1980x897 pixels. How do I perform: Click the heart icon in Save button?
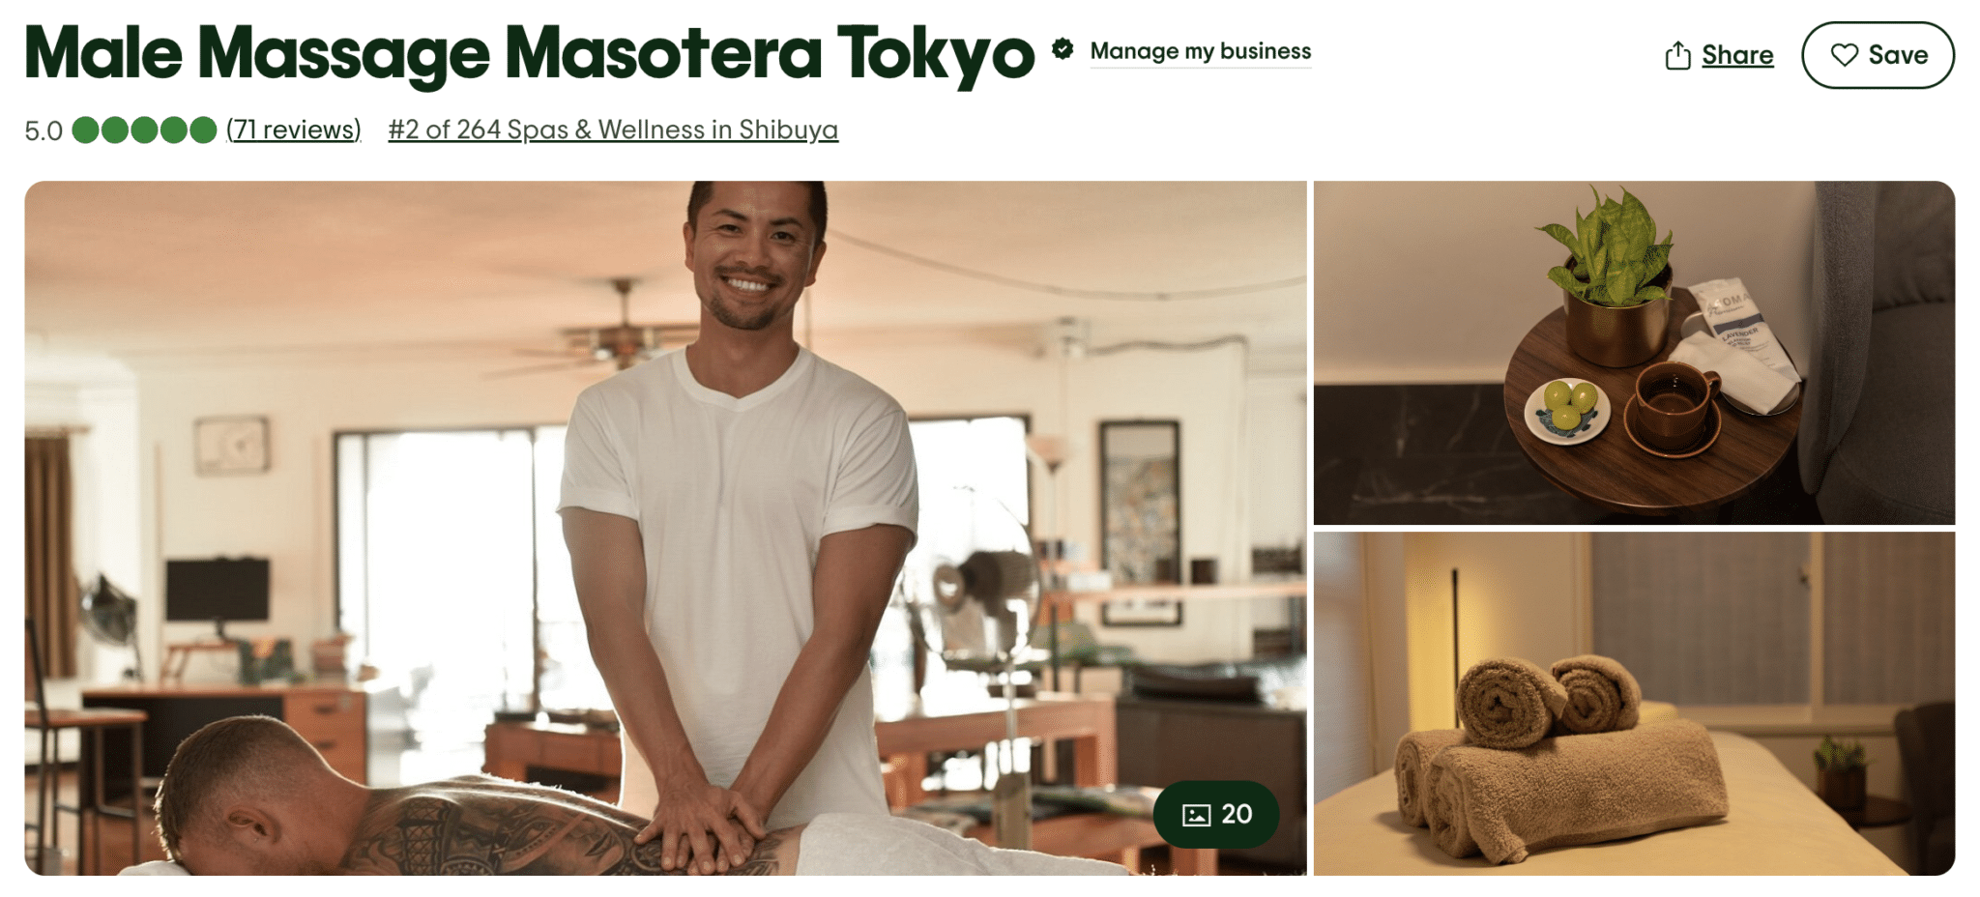click(x=1844, y=55)
